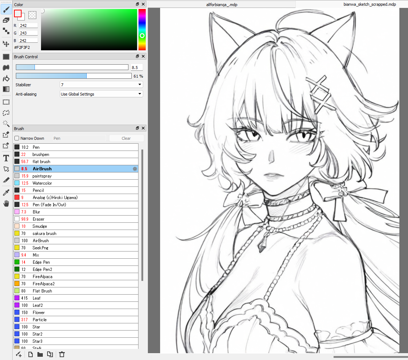The height and width of the screenshot is (360, 408).
Task: Activate the Gradient tool
Action: (6, 89)
